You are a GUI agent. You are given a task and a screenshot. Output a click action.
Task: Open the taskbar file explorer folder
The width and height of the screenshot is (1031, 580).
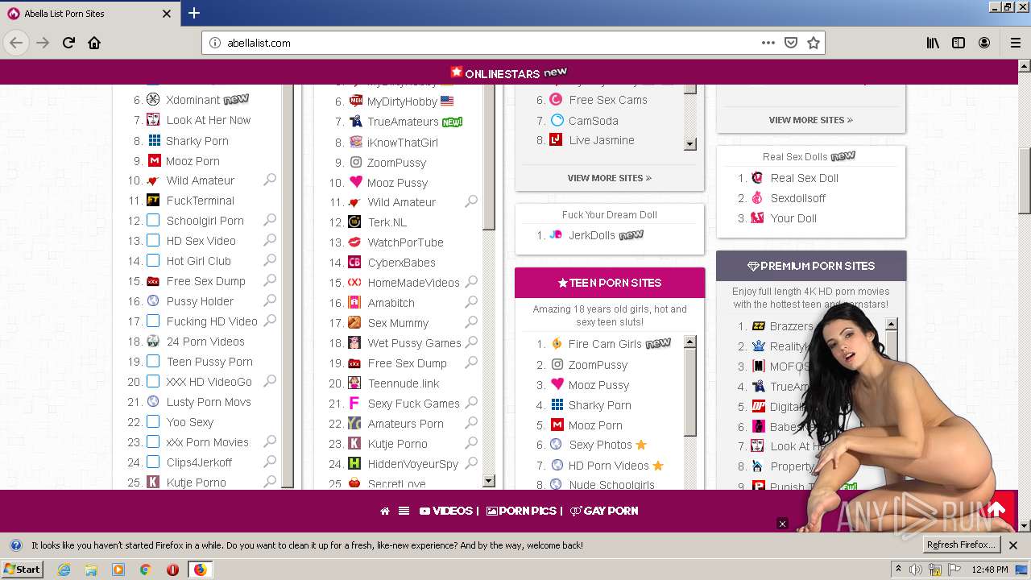point(91,570)
